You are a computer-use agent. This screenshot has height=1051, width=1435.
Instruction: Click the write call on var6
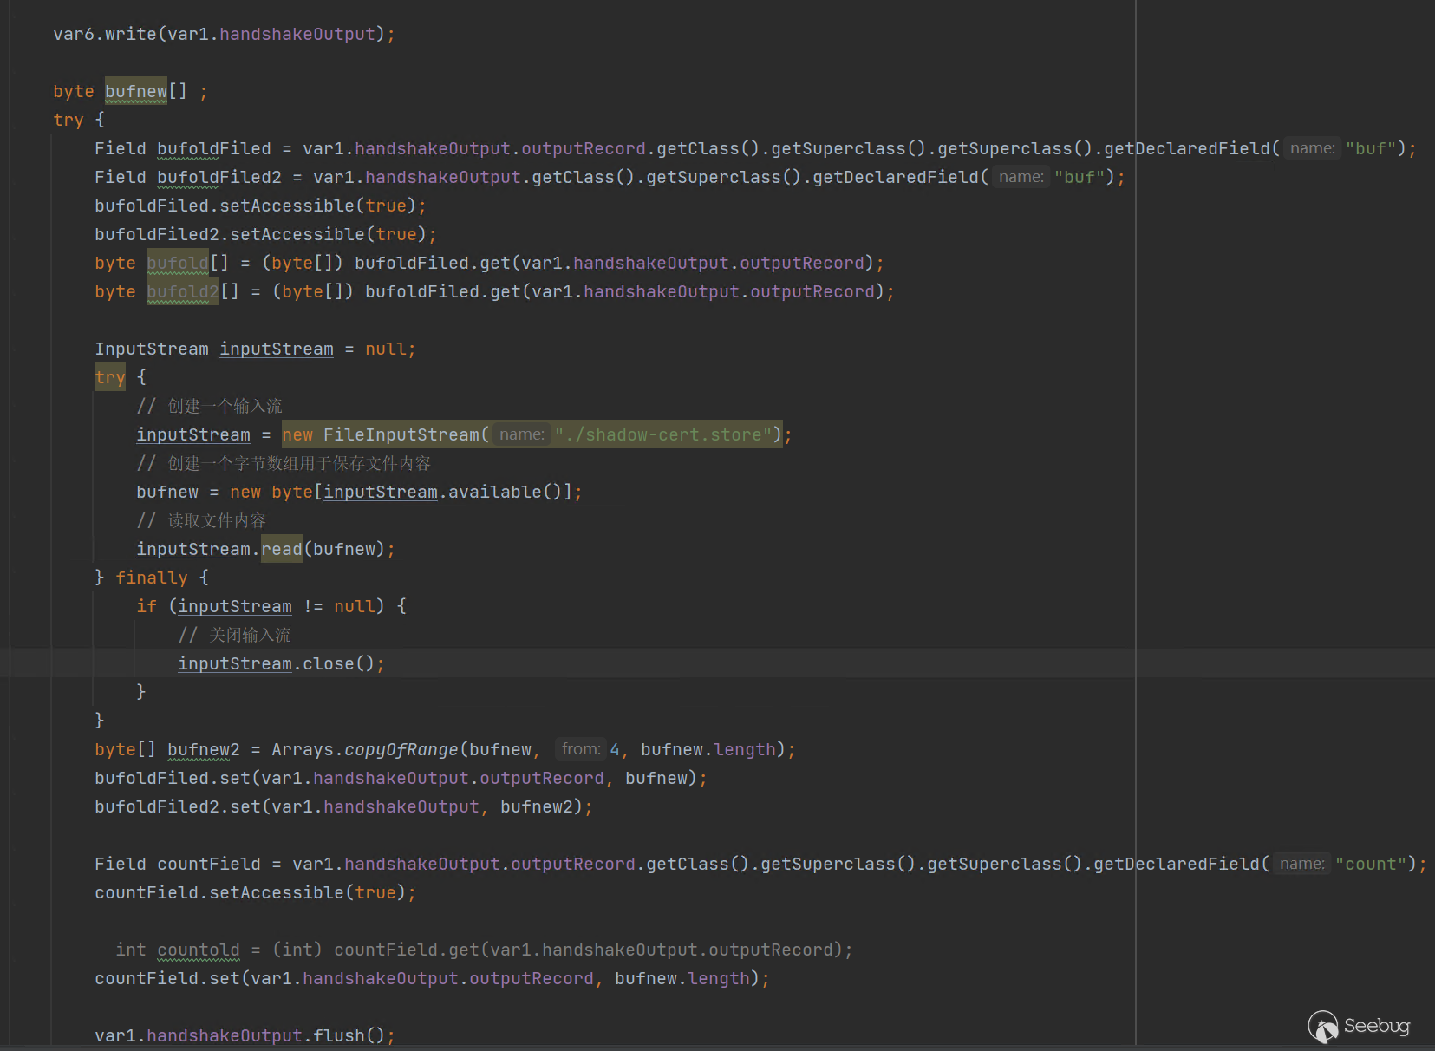(x=130, y=34)
